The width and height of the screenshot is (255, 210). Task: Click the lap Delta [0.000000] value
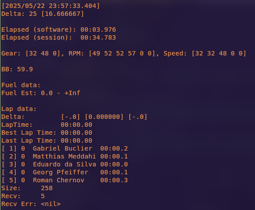104,117
